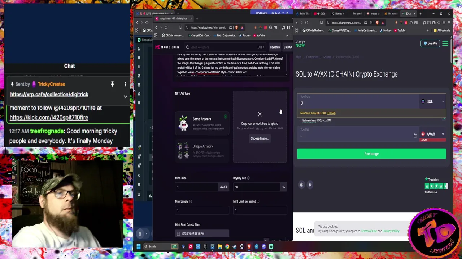462x259 pixels.
Task: Switch to My Inventory browser tab
Action: 391,14
